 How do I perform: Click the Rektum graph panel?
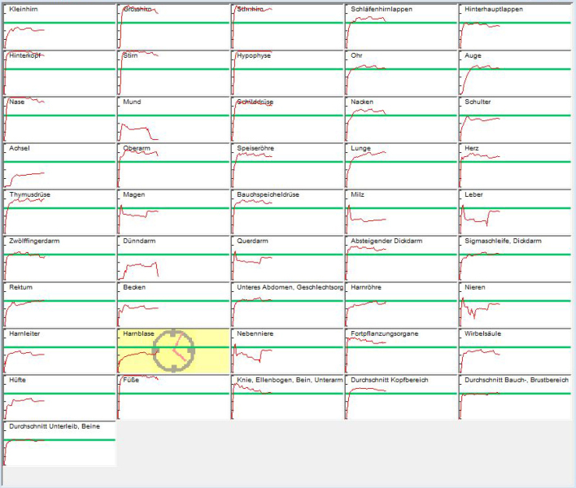click(x=59, y=305)
